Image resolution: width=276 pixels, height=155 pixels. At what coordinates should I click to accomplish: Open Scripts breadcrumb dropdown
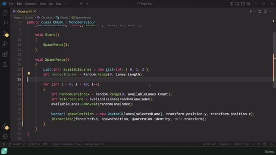point(29,18)
